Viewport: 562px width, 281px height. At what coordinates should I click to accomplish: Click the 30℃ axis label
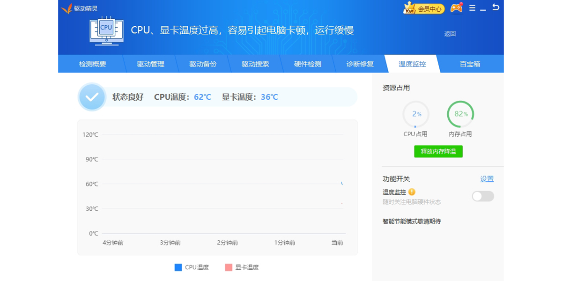(92, 209)
